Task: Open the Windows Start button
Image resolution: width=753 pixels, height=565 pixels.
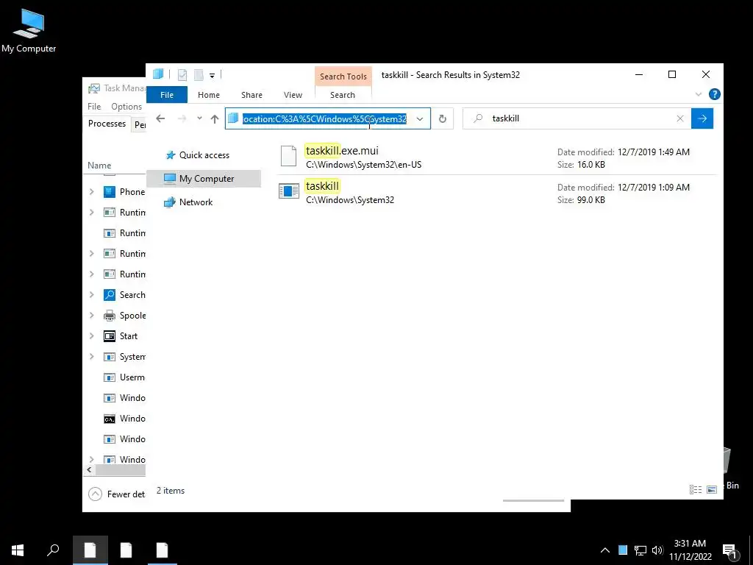Action: (18, 550)
